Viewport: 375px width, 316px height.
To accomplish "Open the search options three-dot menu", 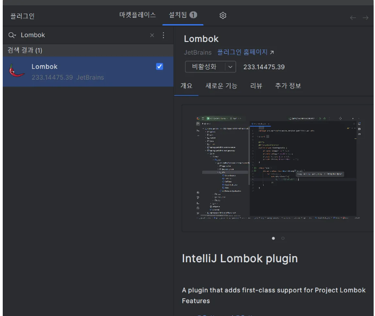I will click(x=163, y=35).
